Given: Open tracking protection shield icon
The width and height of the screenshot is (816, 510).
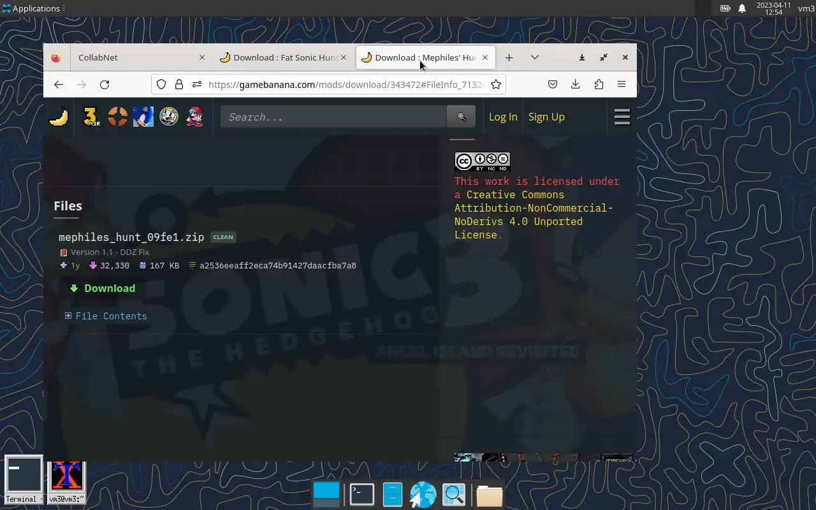Looking at the screenshot, I should coord(161,84).
